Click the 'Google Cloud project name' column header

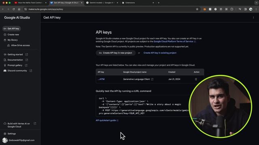coord(135,72)
